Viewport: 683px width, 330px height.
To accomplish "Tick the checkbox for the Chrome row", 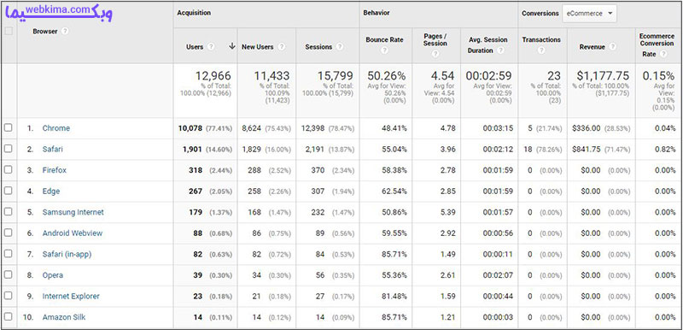I will point(8,127).
